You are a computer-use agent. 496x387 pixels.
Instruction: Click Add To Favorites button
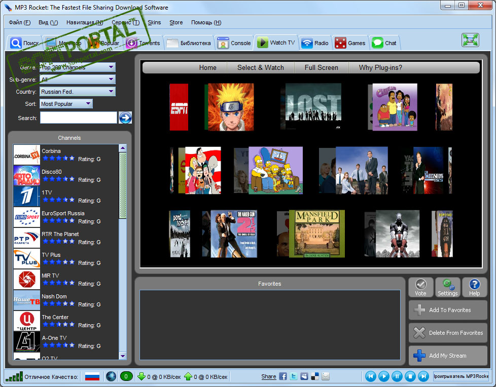(x=448, y=310)
